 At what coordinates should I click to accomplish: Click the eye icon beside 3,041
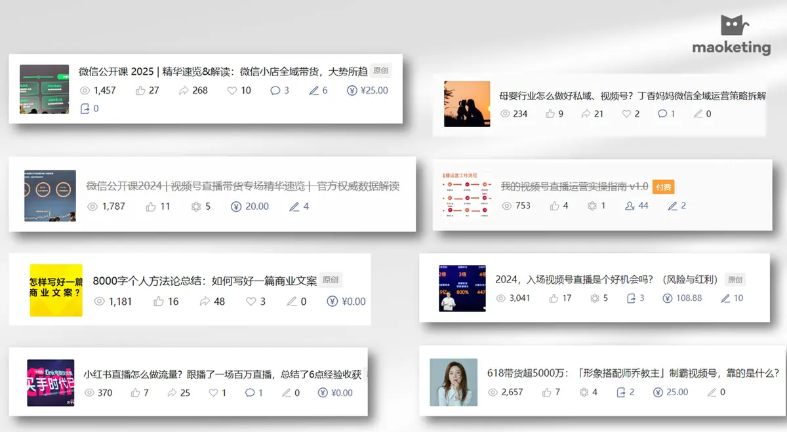[501, 298]
